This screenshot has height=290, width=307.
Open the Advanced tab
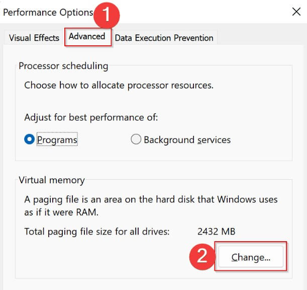pos(87,37)
